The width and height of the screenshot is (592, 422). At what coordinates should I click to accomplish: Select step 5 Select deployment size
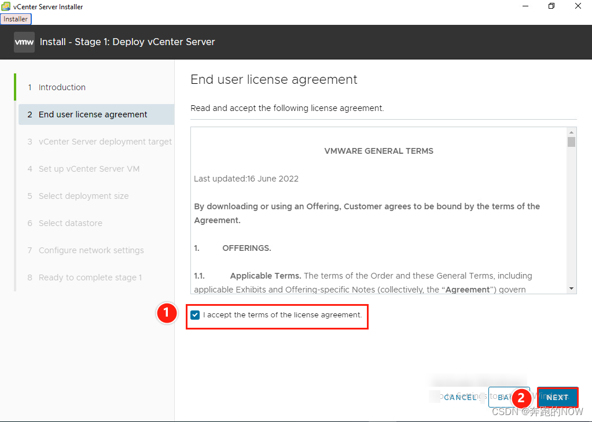pyautogui.click(x=78, y=196)
